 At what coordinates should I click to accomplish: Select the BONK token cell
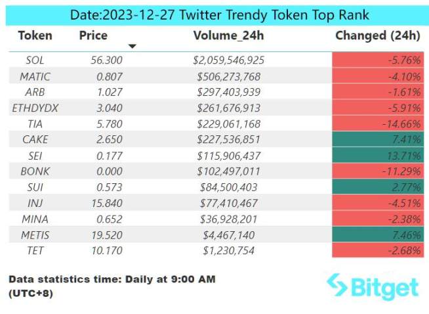click(35, 170)
